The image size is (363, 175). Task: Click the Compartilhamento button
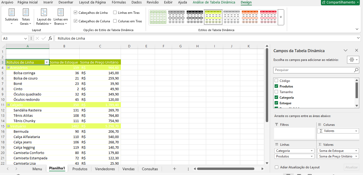click(x=341, y=2)
